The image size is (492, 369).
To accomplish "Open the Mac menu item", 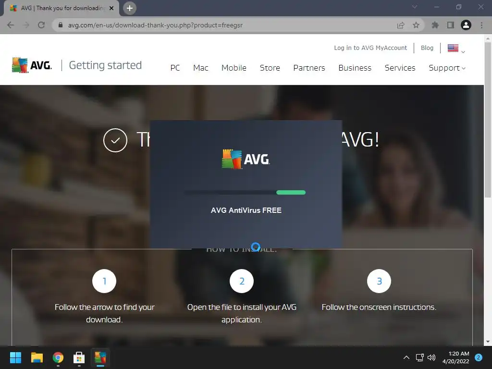I will [201, 68].
